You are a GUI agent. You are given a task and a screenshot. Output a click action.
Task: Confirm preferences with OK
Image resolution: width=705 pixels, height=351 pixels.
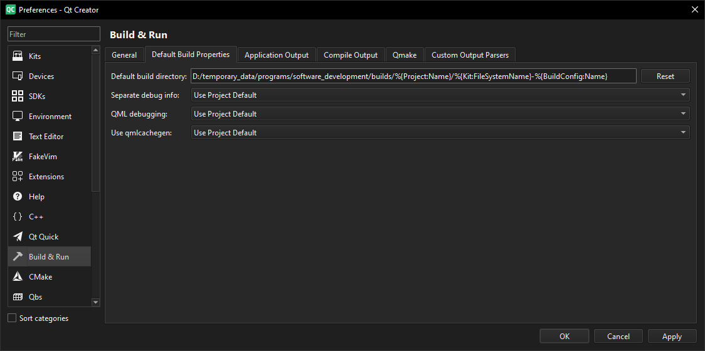coord(565,336)
